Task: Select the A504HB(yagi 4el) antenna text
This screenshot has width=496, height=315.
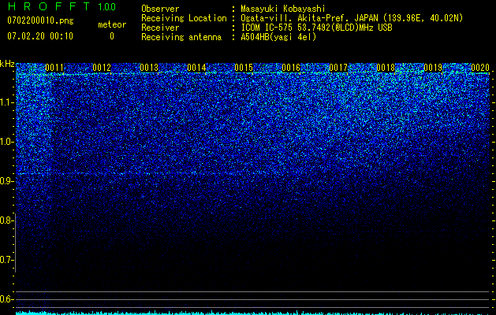Action: pyautogui.click(x=278, y=37)
